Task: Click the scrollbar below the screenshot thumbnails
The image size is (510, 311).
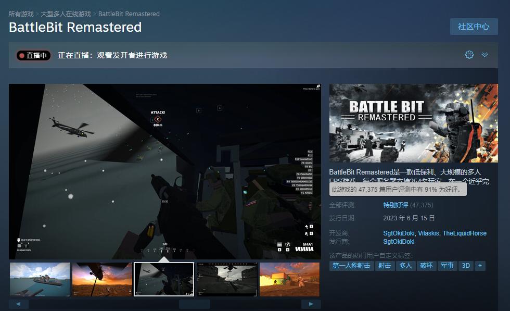Action: coord(195,304)
